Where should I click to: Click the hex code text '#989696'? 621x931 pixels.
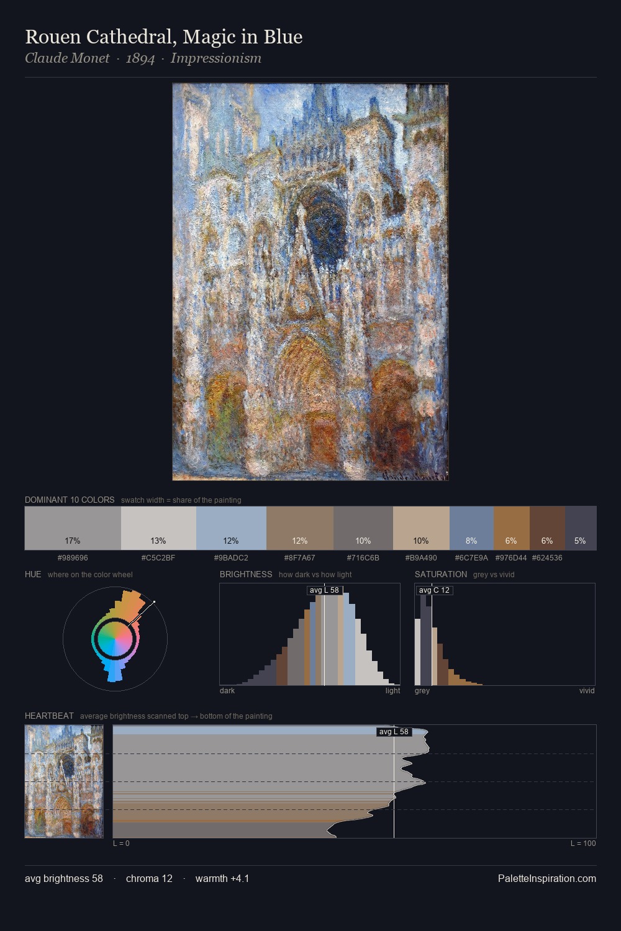click(x=73, y=557)
